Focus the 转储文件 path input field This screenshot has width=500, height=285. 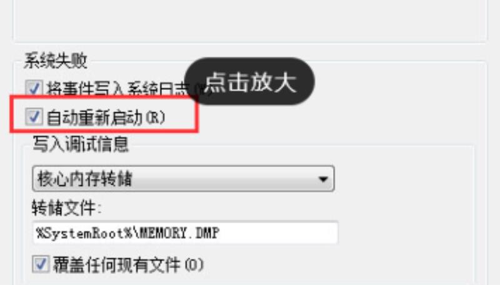click(x=185, y=233)
